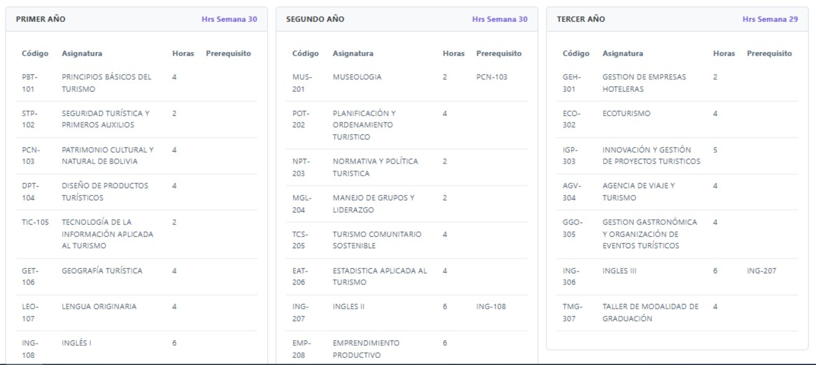The width and height of the screenshot is (816, 365).
Task: Select the ECOTURISMO subject row
Action: (x=626, y=113)
